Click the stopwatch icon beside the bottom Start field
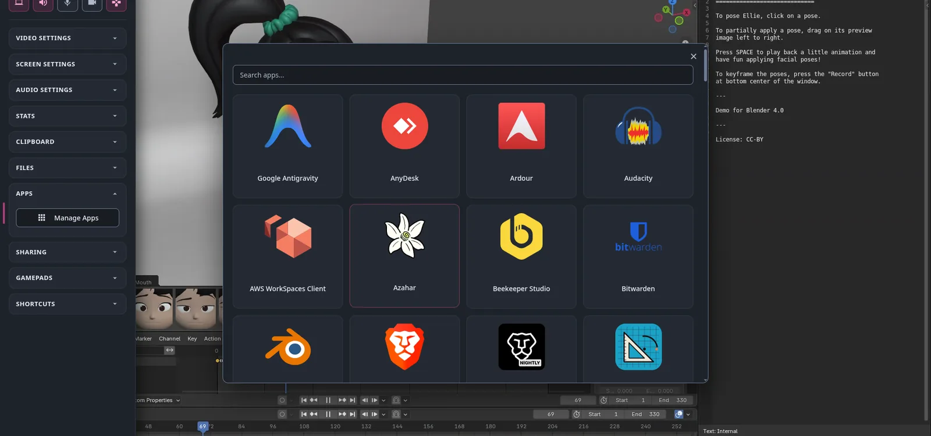Viewport: 931px width, 436px height. 576,414
